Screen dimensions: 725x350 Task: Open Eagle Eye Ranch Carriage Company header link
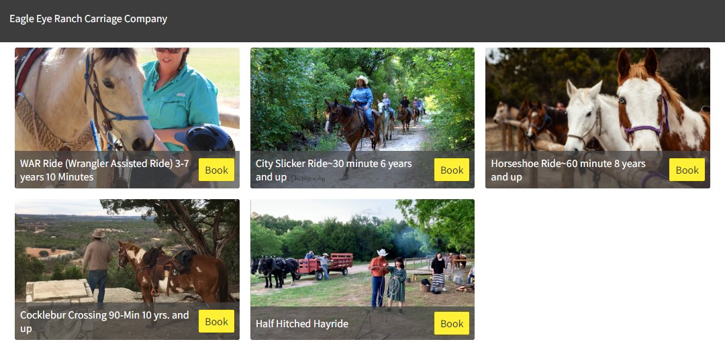89,19
